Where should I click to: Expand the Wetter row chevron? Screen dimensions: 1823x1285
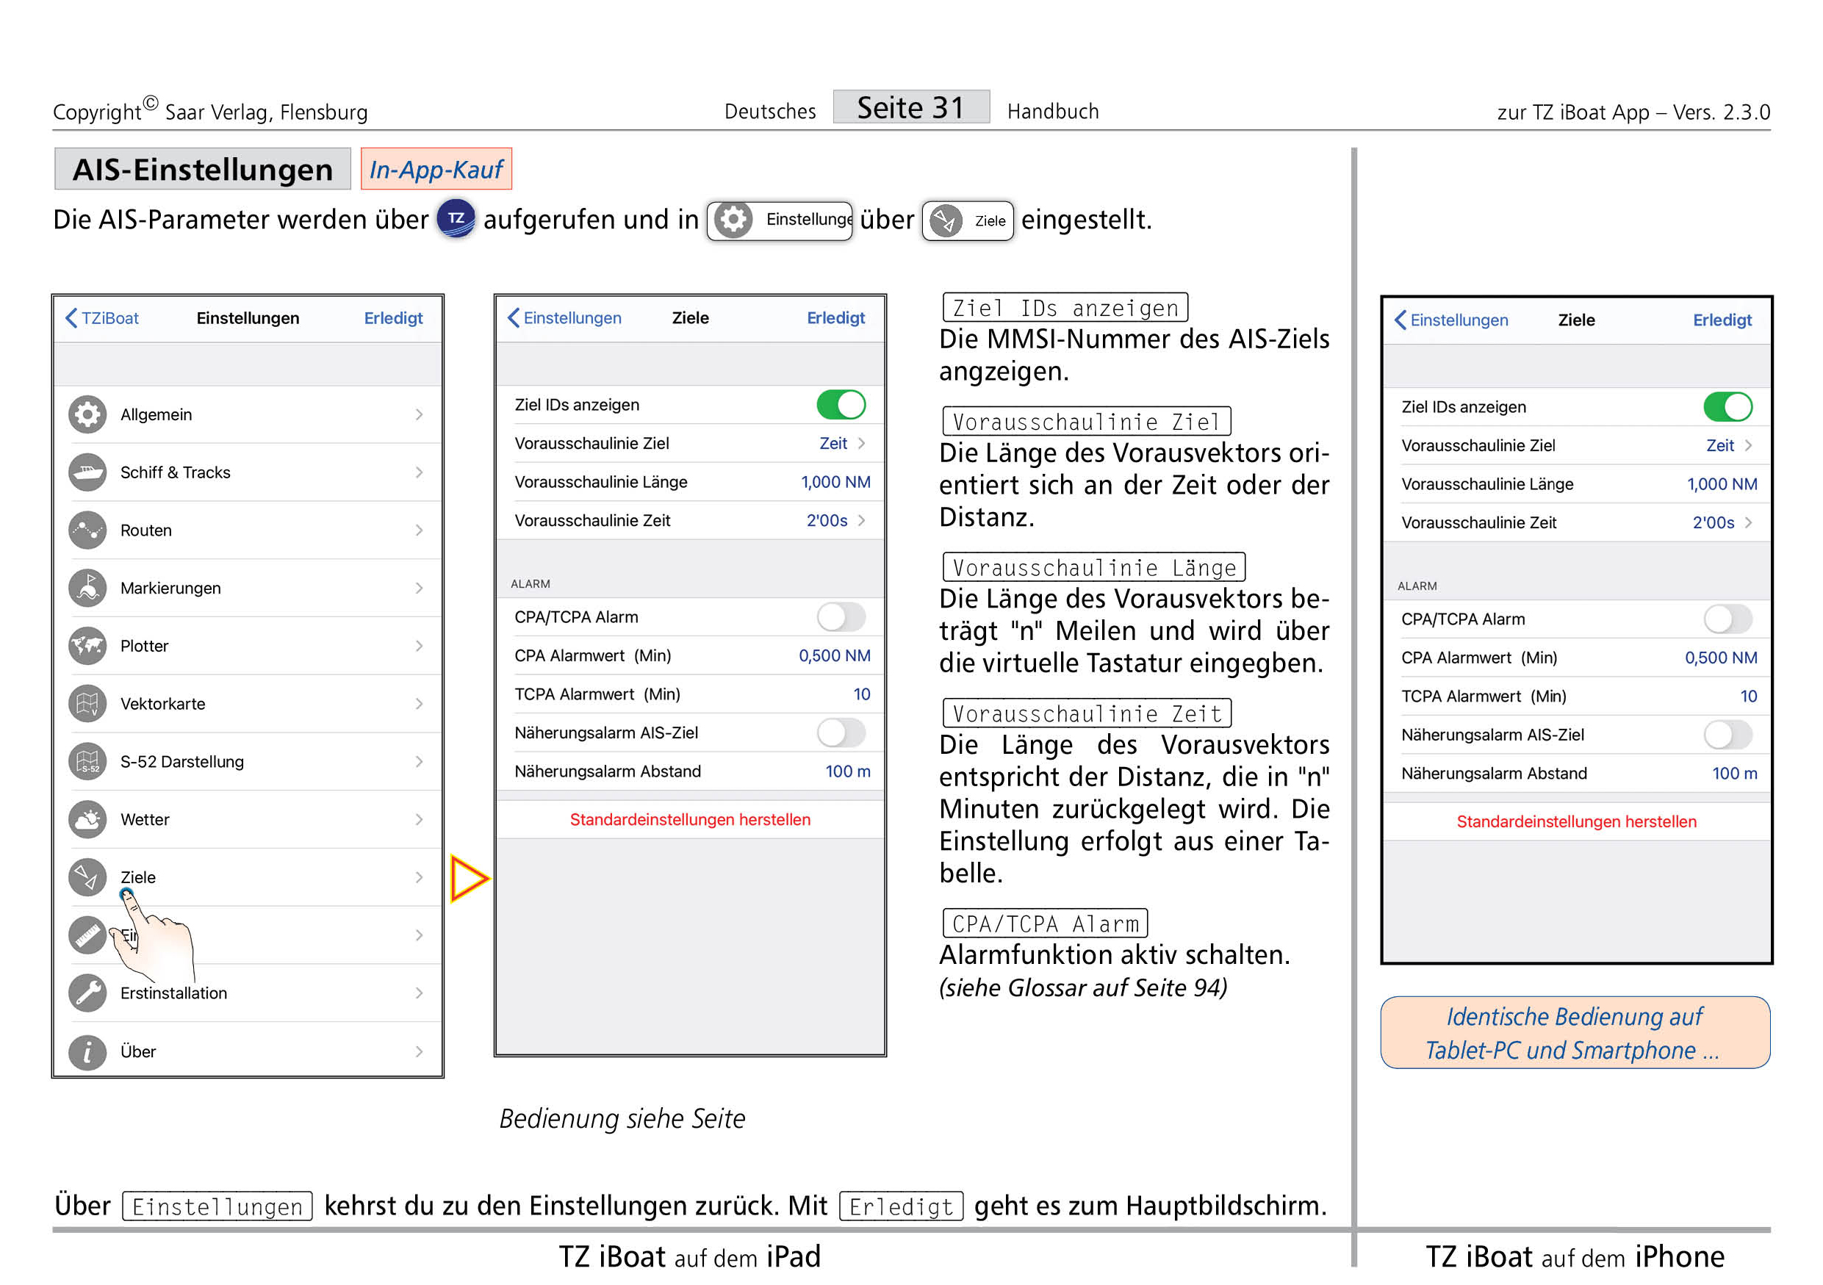click(420, 821)
